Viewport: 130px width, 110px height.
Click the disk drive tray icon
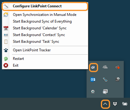tap(117, 79)
